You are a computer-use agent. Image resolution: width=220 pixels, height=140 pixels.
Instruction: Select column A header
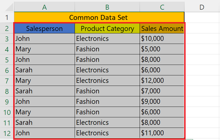tap(45, 7)
